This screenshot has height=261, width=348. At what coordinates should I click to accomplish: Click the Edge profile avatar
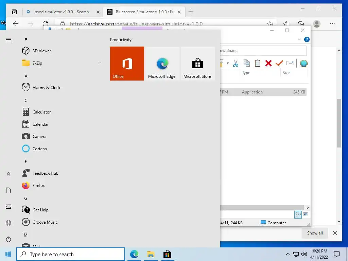317,24
